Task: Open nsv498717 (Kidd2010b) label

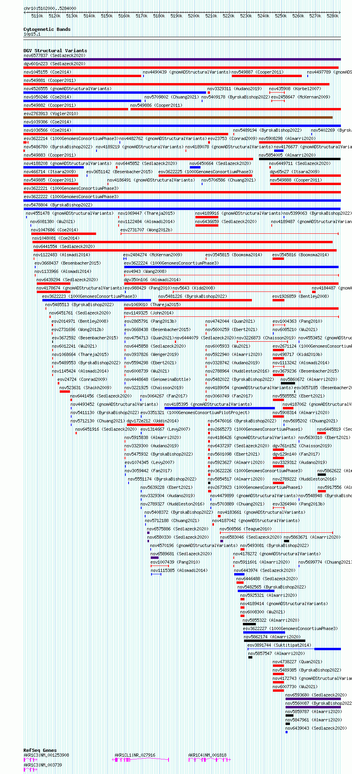Action: pyautogui.click(x=298, y=354)
